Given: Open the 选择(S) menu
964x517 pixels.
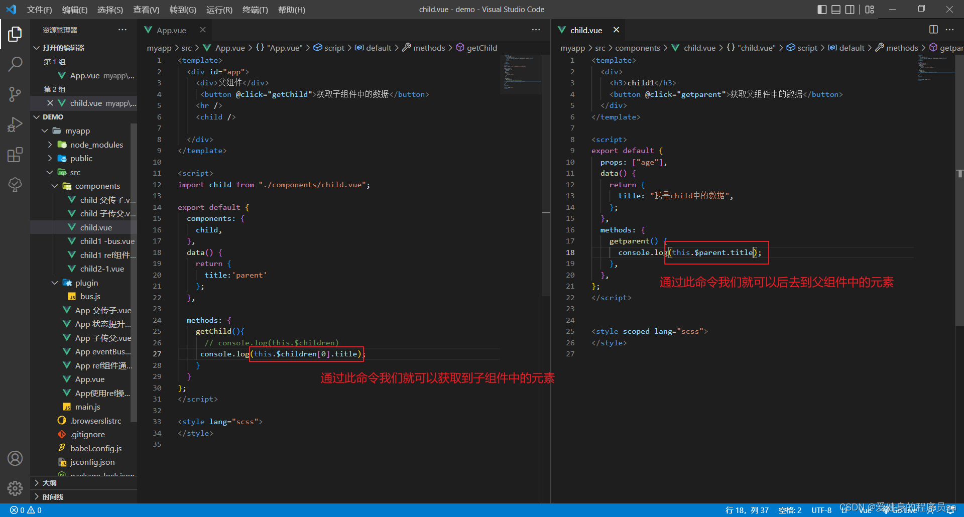Looking at the screenshot, I should click(110, 10).
